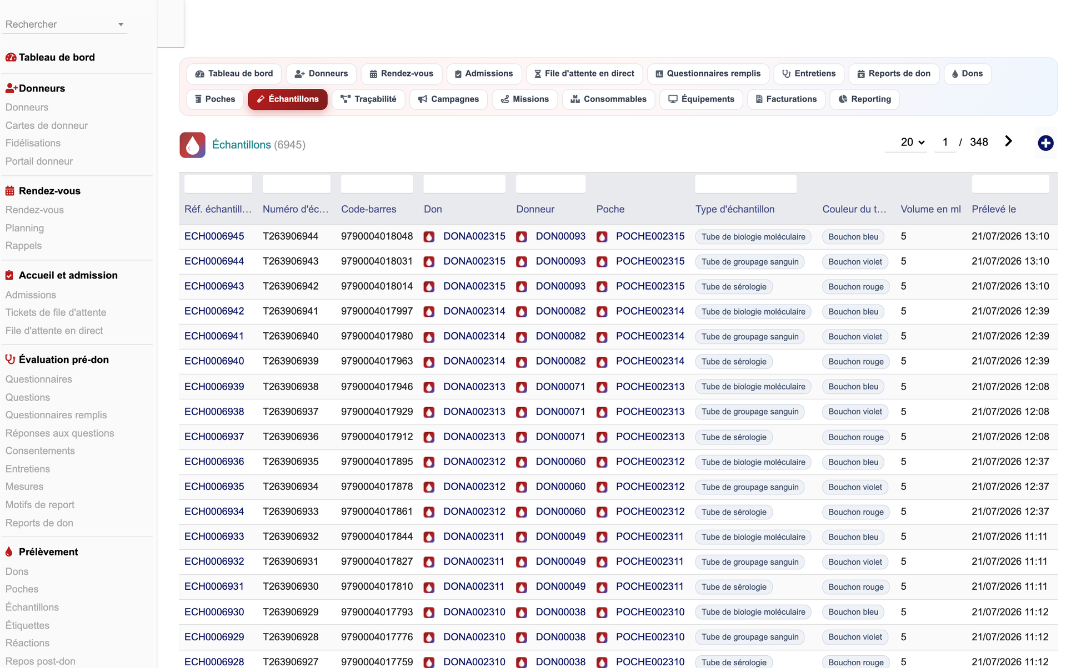Open the Missions tab
The height and width of the screenshot is (668, 1081).
coord(525,99)
